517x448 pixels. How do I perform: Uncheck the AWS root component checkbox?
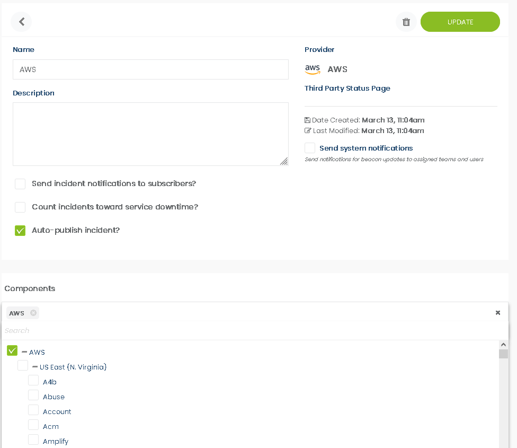point(12,350)
